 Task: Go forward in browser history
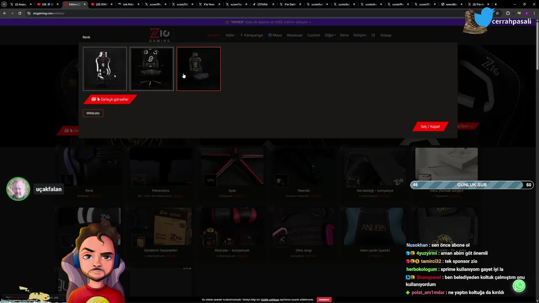click(x=12, y=13)
